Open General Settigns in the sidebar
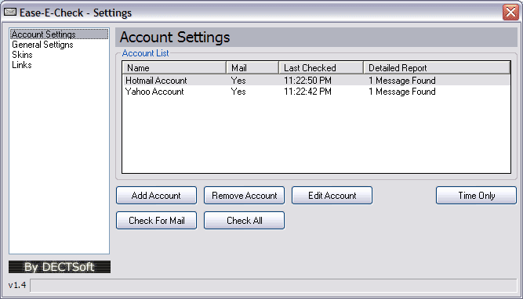 coord(42,45)
